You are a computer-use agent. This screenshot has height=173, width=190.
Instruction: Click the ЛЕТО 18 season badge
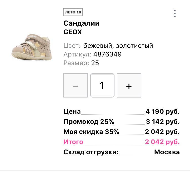click(x=73, y=12)
